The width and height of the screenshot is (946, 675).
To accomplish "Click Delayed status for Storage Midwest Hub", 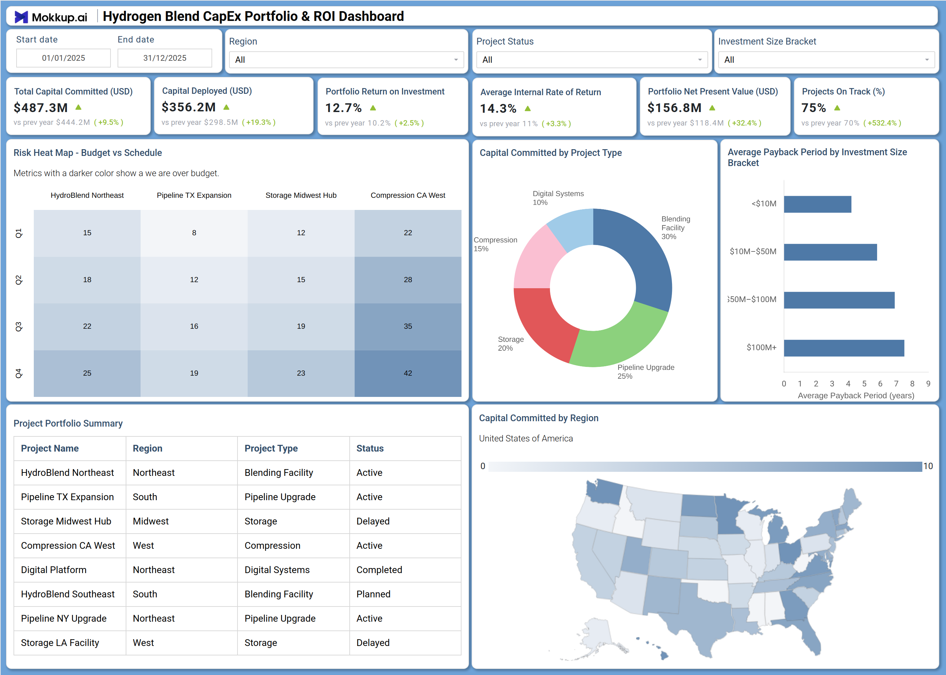I will 373,521.
